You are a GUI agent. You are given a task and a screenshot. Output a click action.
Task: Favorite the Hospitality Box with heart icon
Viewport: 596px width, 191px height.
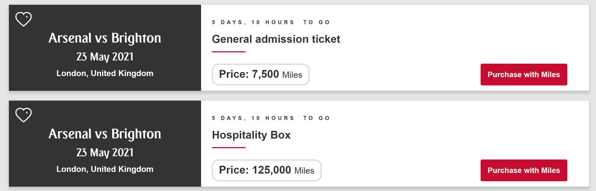coord(23,115)
